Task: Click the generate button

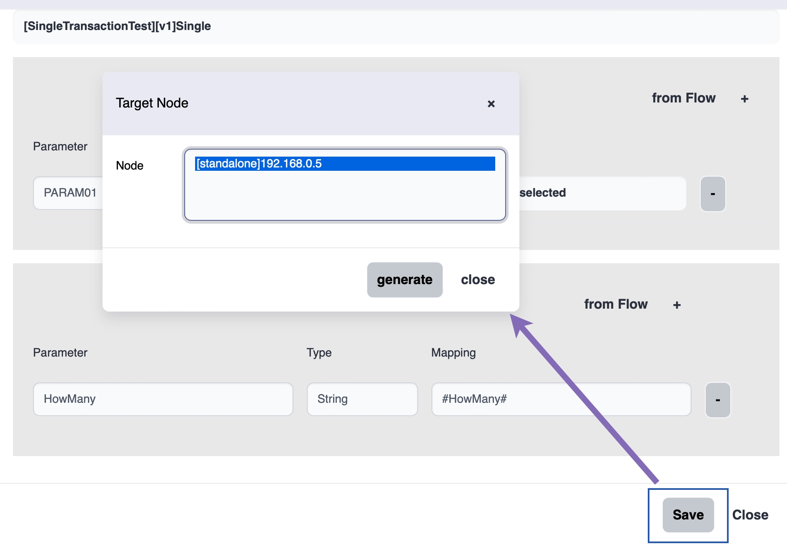Action: click(x=404, y=279)
